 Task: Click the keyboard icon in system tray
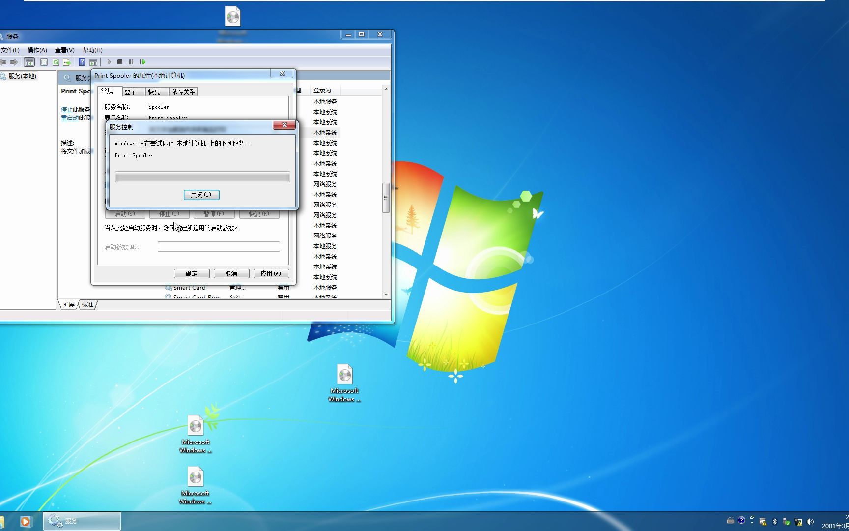[x=731, y=521]
